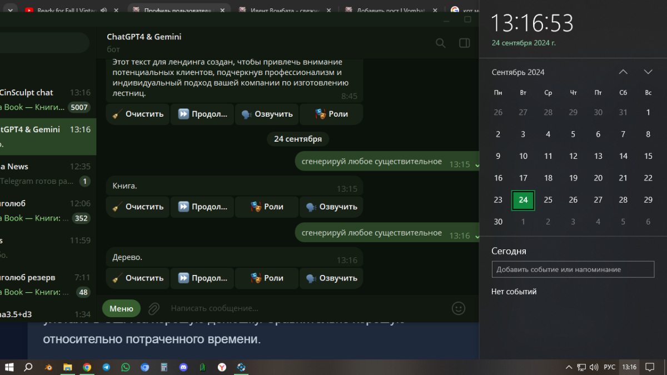
Task: Switch input language via РУС indicator
Action: point(610,367)
